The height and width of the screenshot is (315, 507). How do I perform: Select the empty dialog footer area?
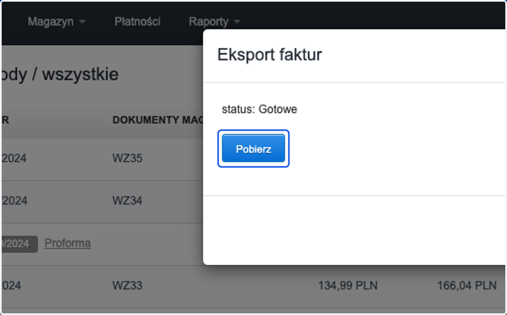tap(354, 230)
